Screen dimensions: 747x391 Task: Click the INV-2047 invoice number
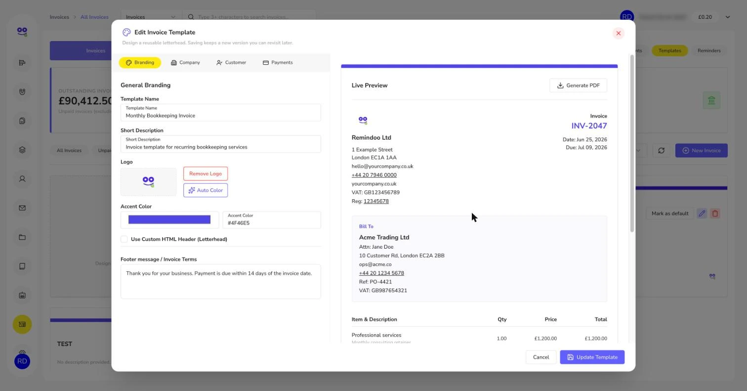[x=589, y=126]
